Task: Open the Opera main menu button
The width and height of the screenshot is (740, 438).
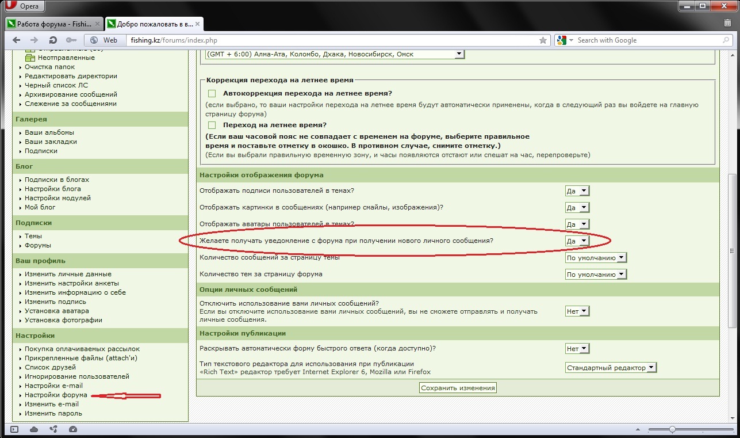Action: pyautogui.click(x=25, y=6)
